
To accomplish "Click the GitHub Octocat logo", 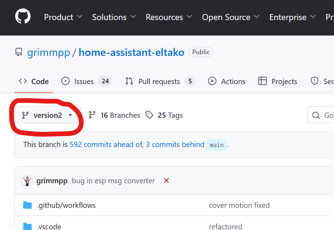I will point(23,17).
